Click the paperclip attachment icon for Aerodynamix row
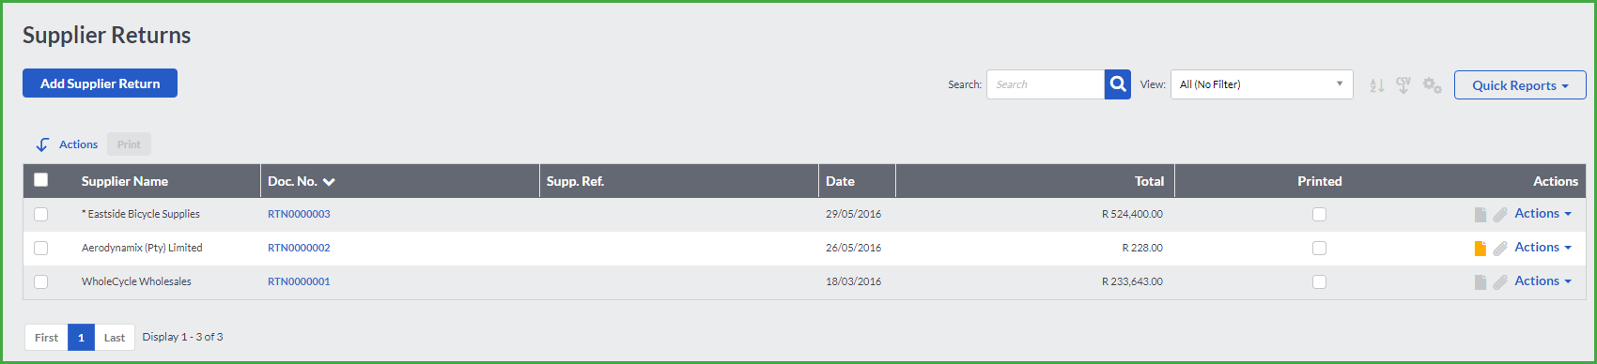The width and height of the screenshot is (1597, 364). 1500,249
